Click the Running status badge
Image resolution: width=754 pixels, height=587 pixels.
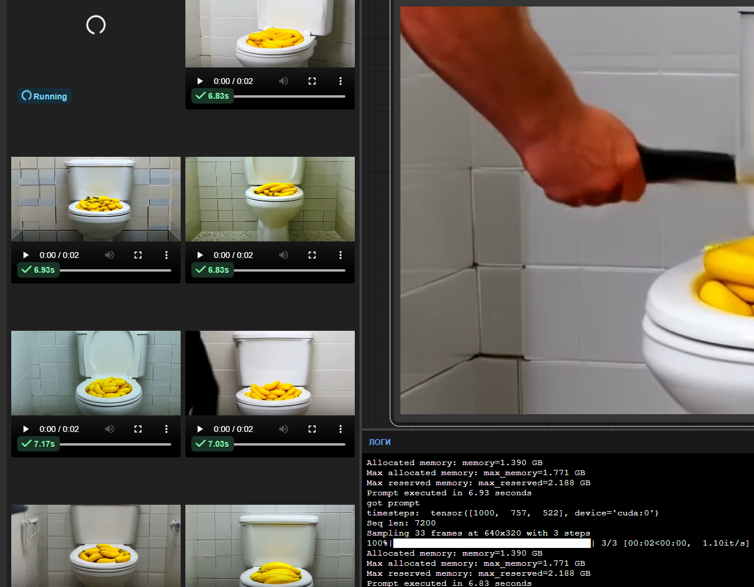(x=44, y=96)
